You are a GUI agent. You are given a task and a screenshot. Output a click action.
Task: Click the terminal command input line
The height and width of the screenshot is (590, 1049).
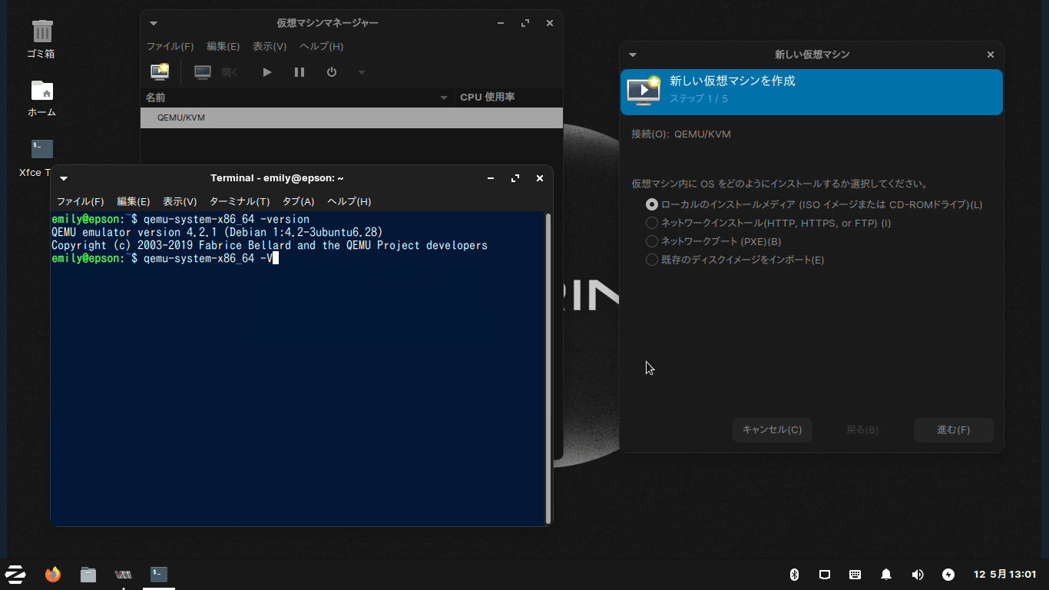pos(298,258)
